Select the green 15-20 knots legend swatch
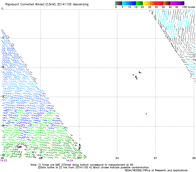 tap(139, 3)
